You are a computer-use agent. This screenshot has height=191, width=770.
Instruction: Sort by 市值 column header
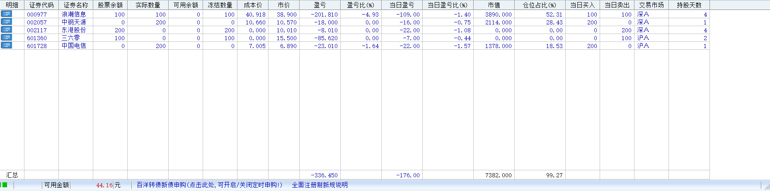pos(494,5)
